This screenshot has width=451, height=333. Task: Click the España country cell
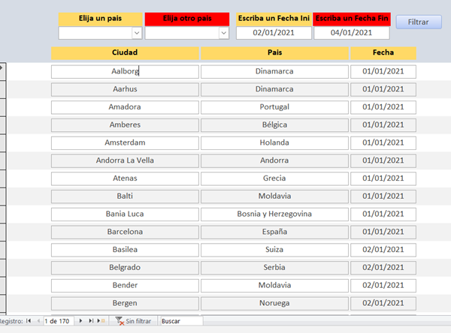tap(274, 232)
